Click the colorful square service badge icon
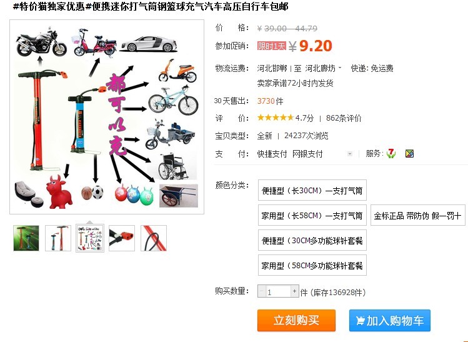The height and width of the screenshot is (342, 468). tap(409, 154)
